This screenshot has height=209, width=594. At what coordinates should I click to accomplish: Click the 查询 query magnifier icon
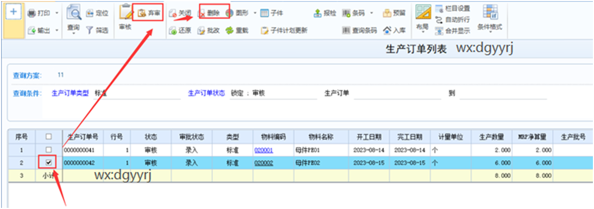pos(73,13)
